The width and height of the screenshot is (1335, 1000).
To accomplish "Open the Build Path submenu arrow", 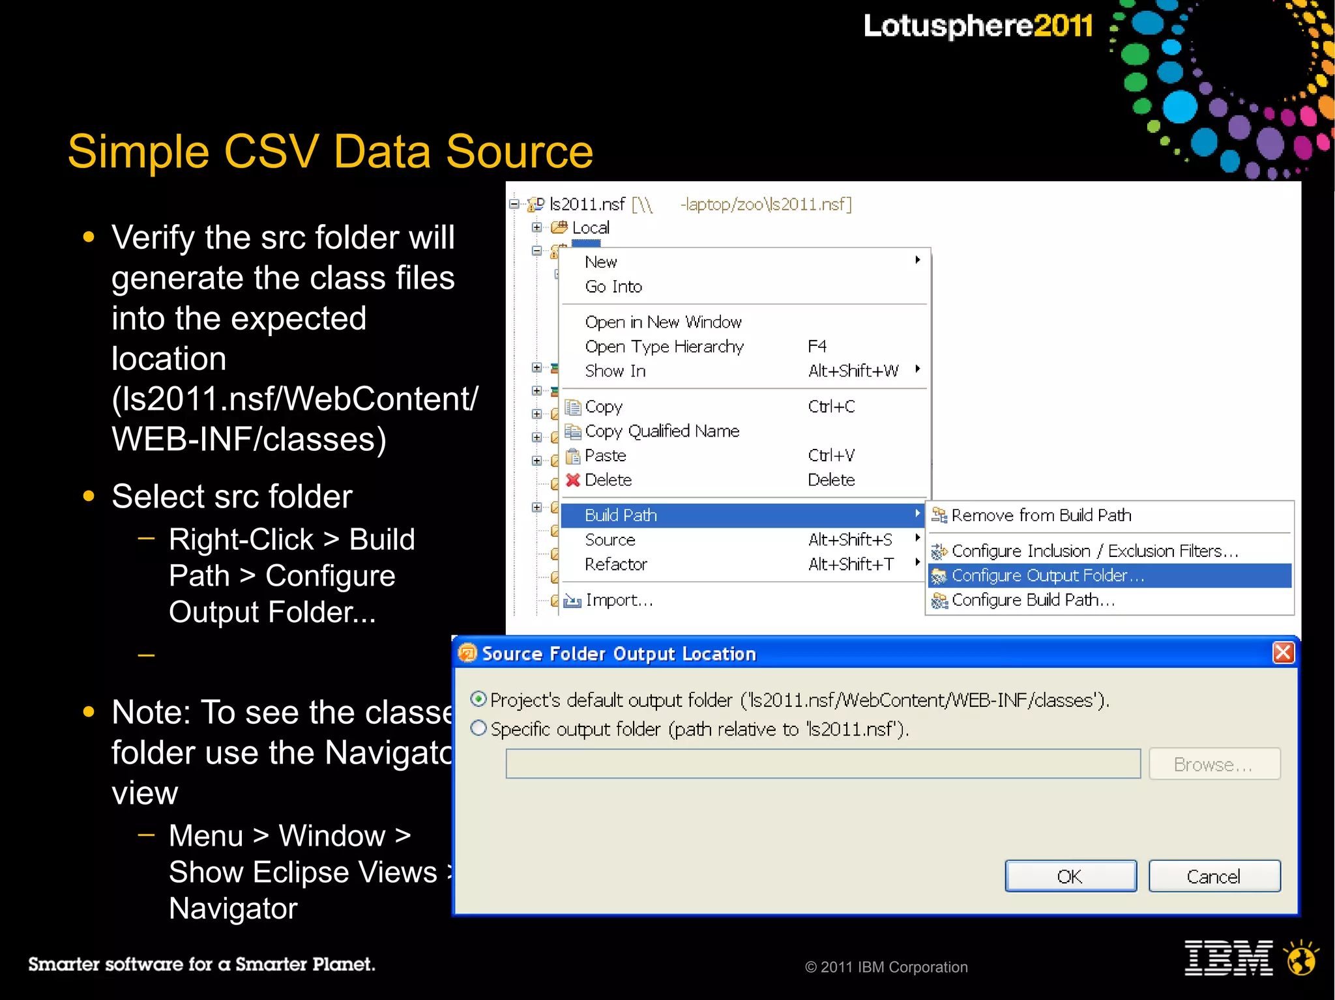I will [918, 513].
